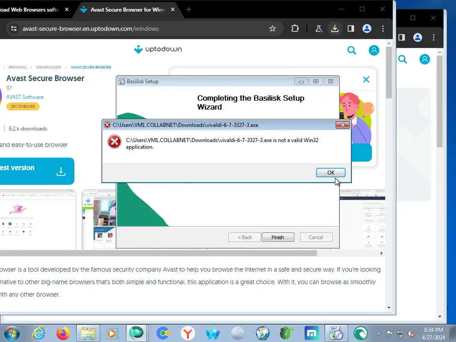
Task: Open the BROWSING breadcrumb link
Action: click(x=17, y=67)
